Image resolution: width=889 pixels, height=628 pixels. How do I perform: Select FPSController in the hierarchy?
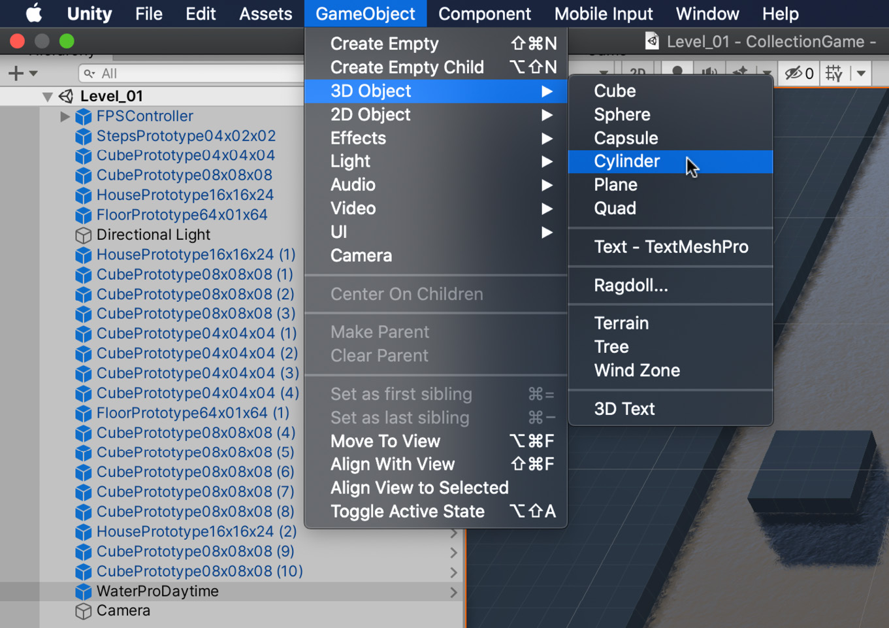(x=144, y=116)
